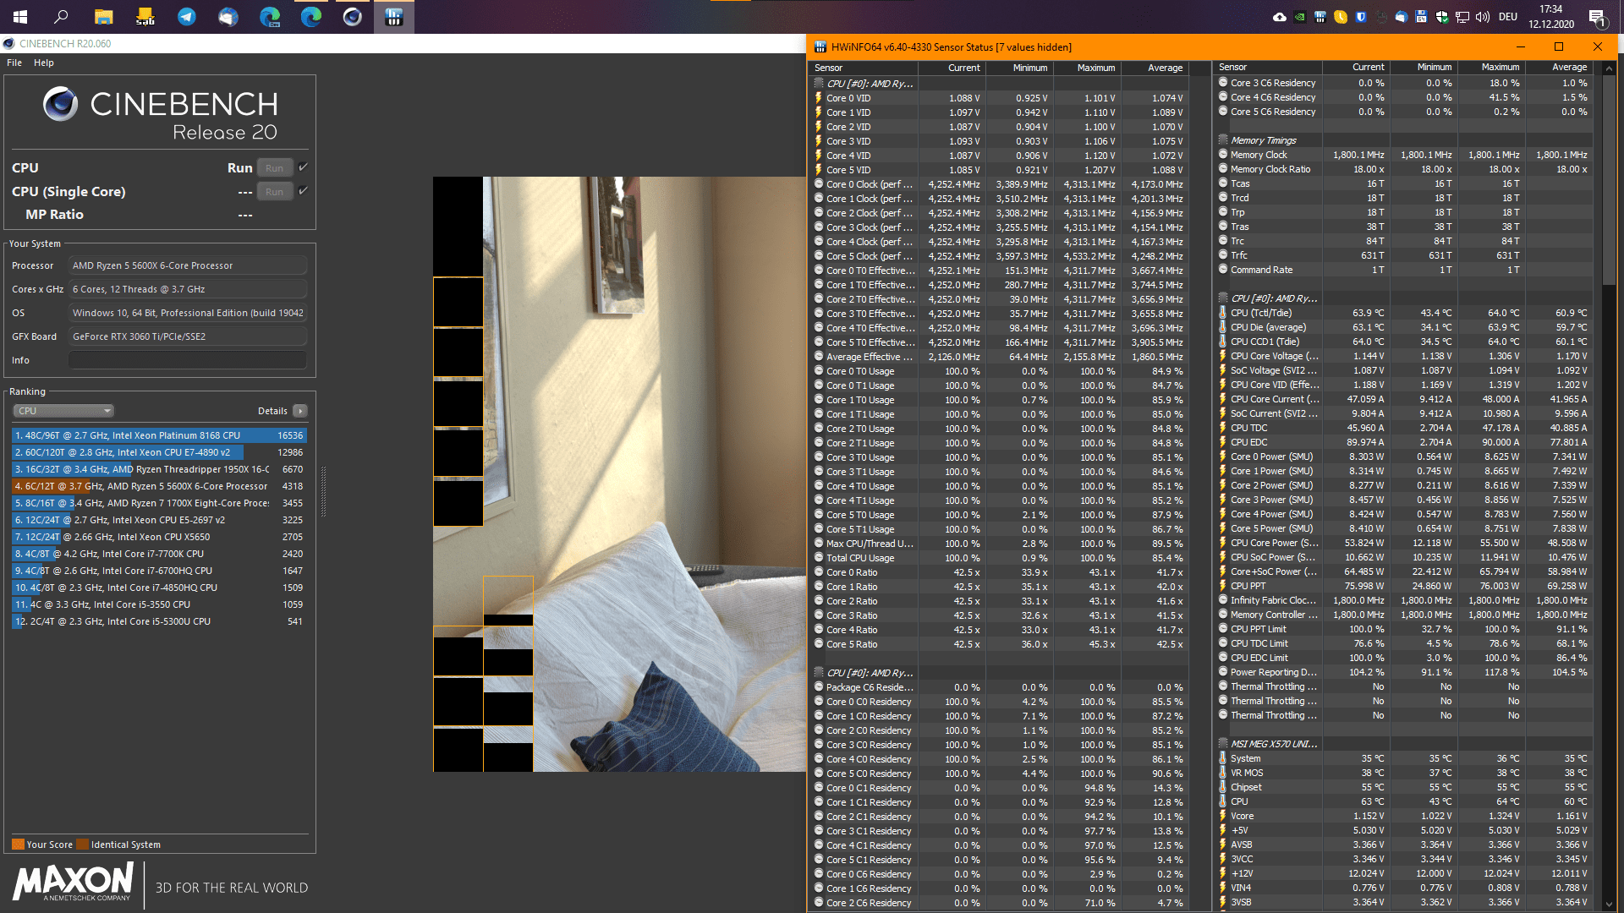1624x913 pixels.
Task: Select the Total CPU Usage sensor row
Action: [1001, 558]
